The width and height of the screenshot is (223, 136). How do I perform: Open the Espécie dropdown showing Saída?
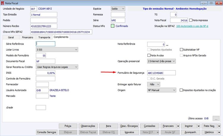point(118,9)
